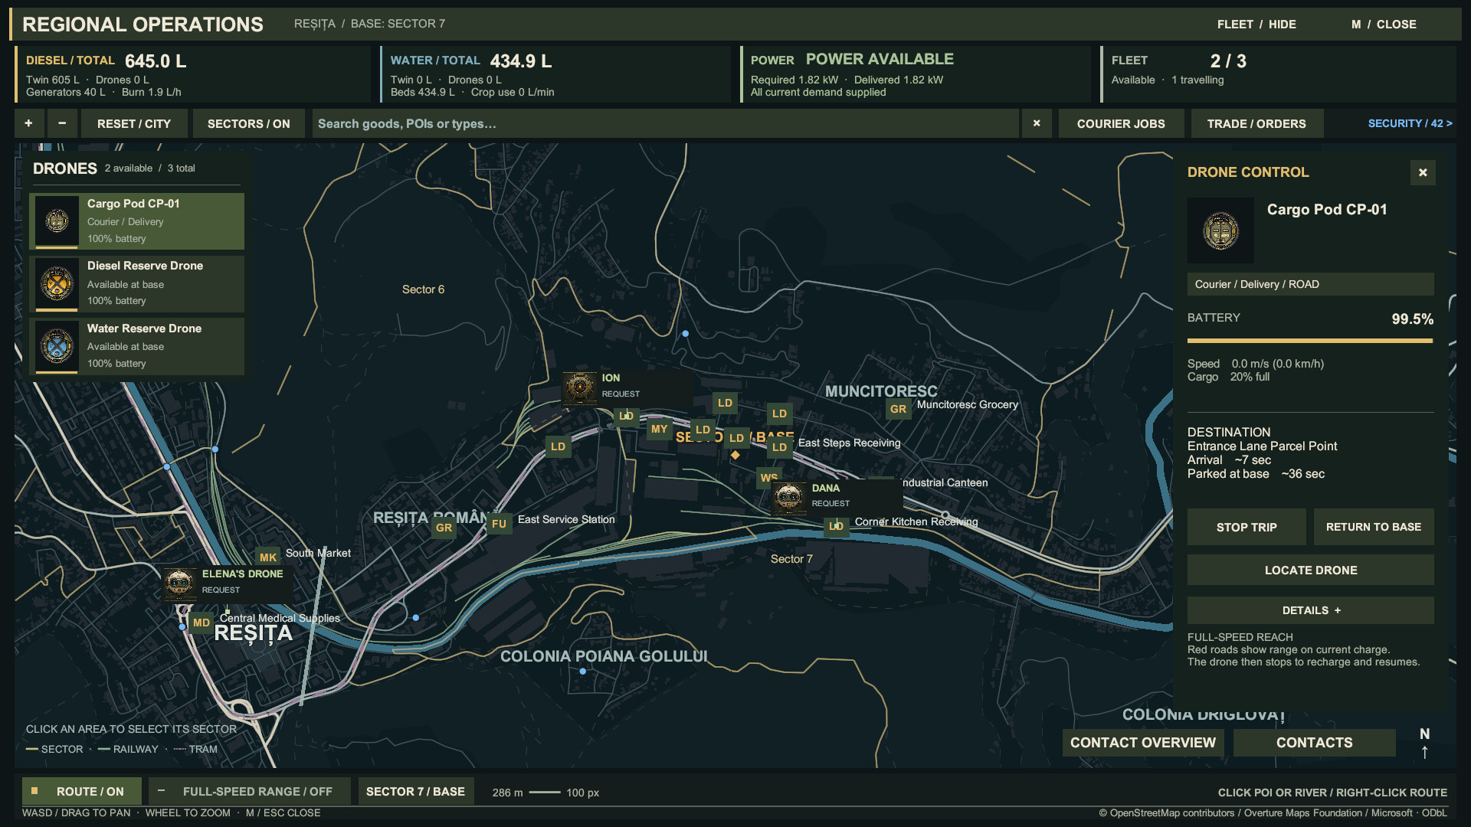The width and height of the screenshot is (1471, 827).
Task: Click RETURN TO BASE button
Action: tap(1374, 527)
